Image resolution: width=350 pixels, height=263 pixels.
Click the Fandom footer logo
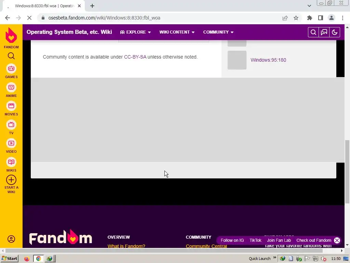click(x=60, y=237)
